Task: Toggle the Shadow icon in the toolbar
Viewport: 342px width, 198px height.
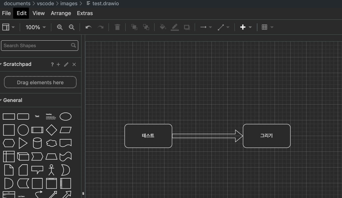Action: [187, 27]
